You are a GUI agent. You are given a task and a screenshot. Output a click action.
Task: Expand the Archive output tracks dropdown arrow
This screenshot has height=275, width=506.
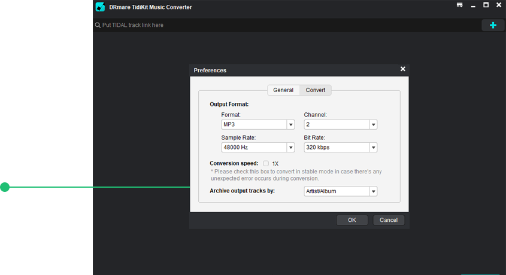374,191
